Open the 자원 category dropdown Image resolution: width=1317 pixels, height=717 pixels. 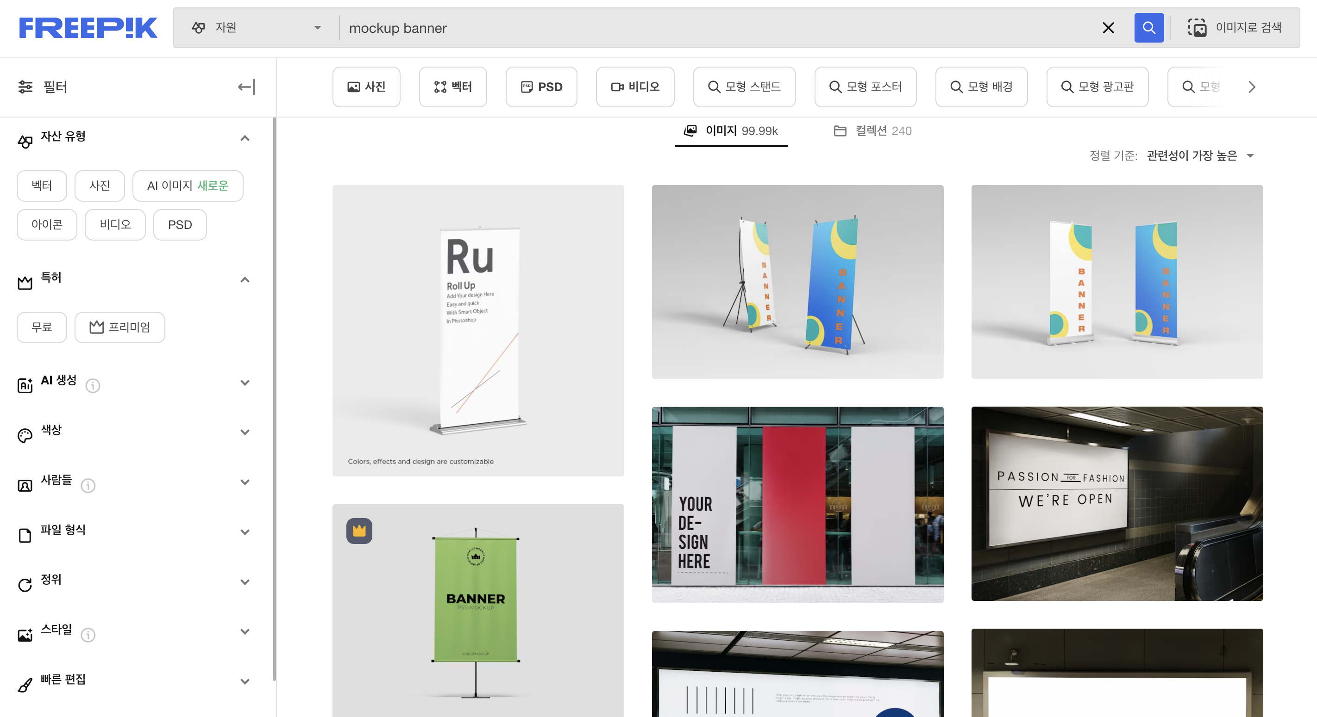click(256, 28)
